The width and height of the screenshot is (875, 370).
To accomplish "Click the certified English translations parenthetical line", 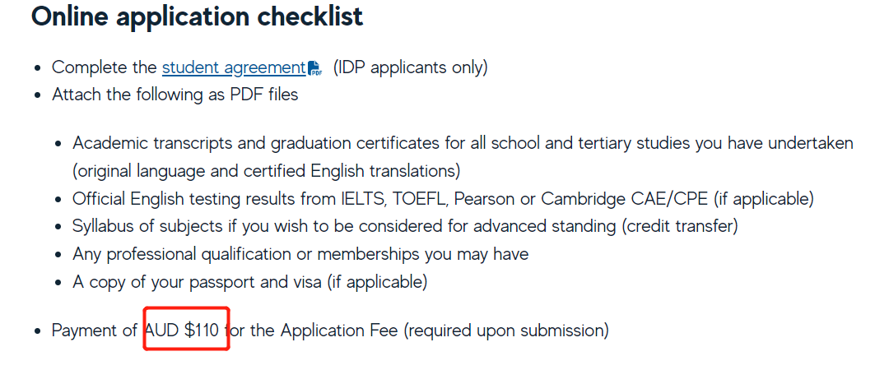I will (x=267, y=170).
